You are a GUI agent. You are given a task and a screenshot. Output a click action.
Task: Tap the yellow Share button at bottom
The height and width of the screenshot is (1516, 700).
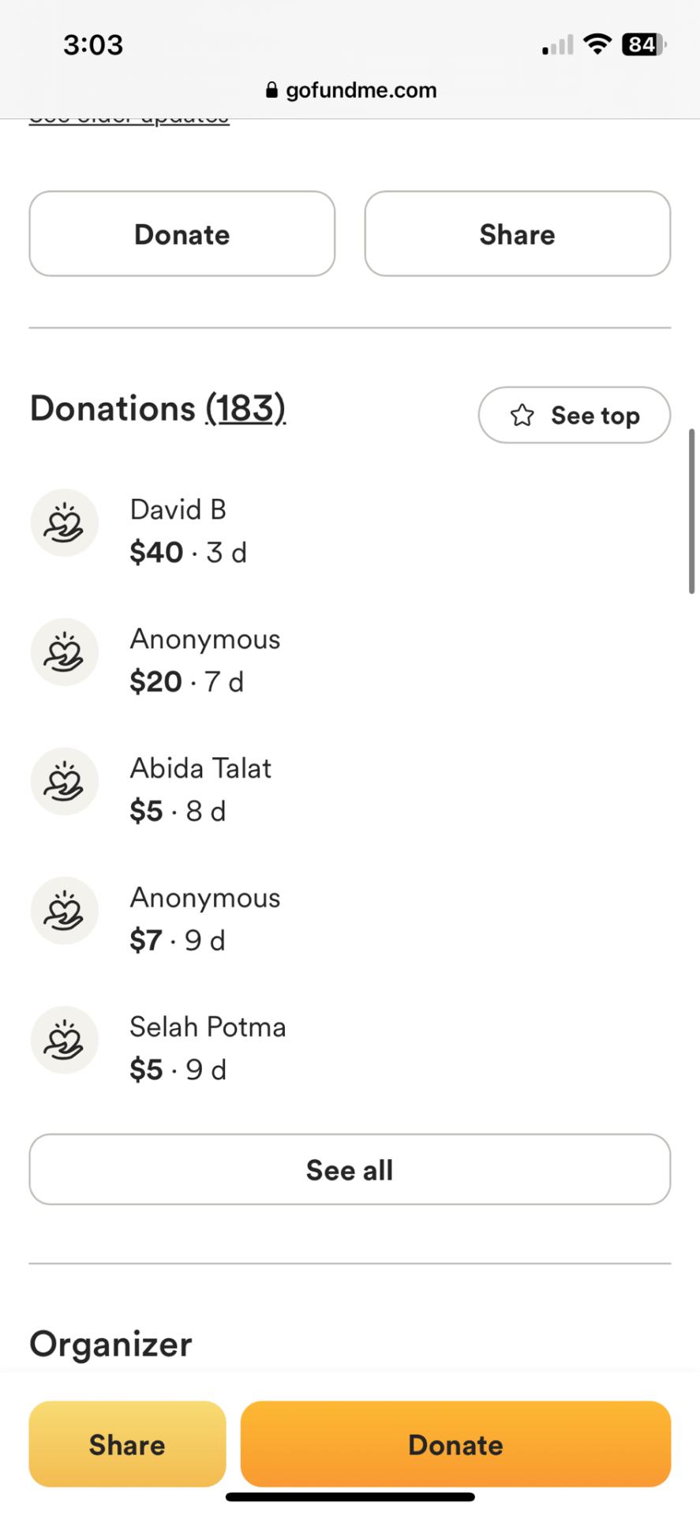point(127,1444)
